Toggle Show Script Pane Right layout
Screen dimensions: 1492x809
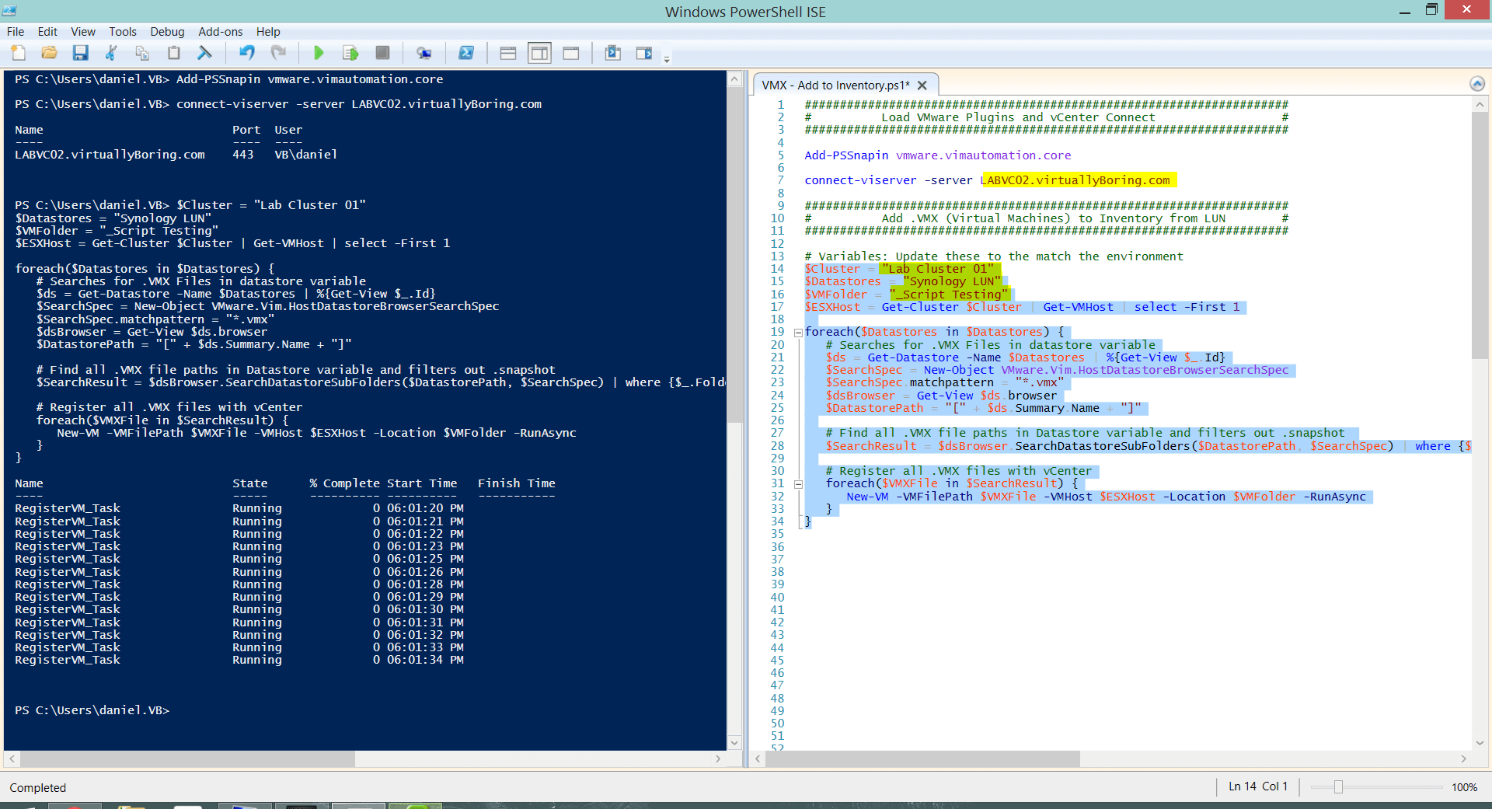(539, 53)
